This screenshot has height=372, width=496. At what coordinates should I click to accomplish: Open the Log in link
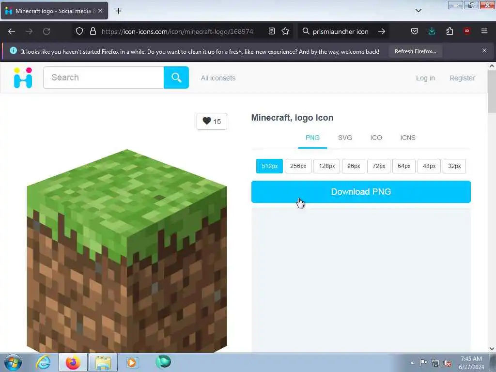click(425, 78)
